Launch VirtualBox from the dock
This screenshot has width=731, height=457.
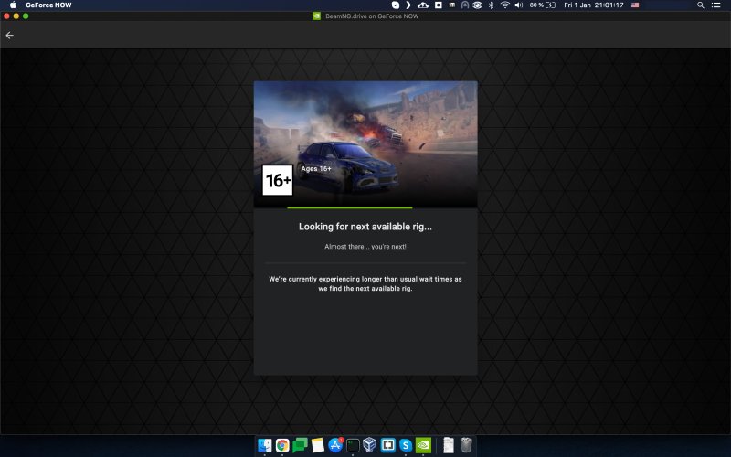[370, 445]
